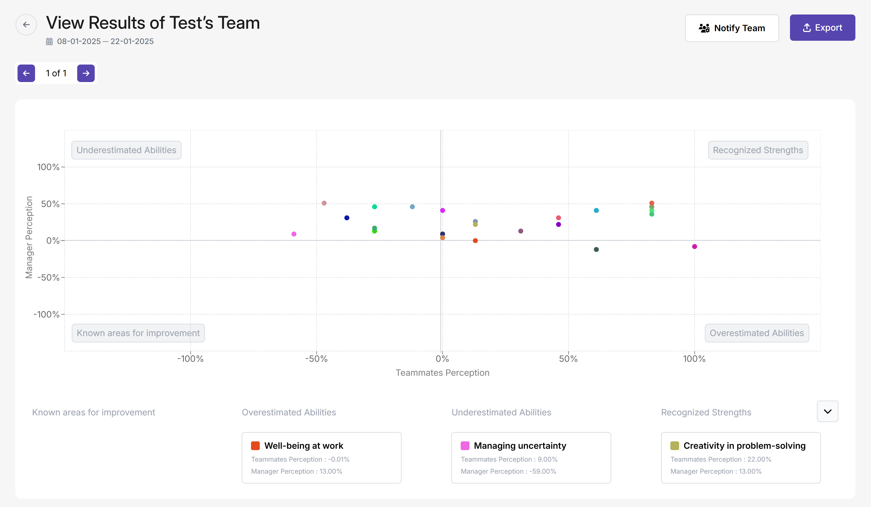Open the Creativity in problem-solving card
Viewport: 871px width, 507px height.
click(740, 458)
